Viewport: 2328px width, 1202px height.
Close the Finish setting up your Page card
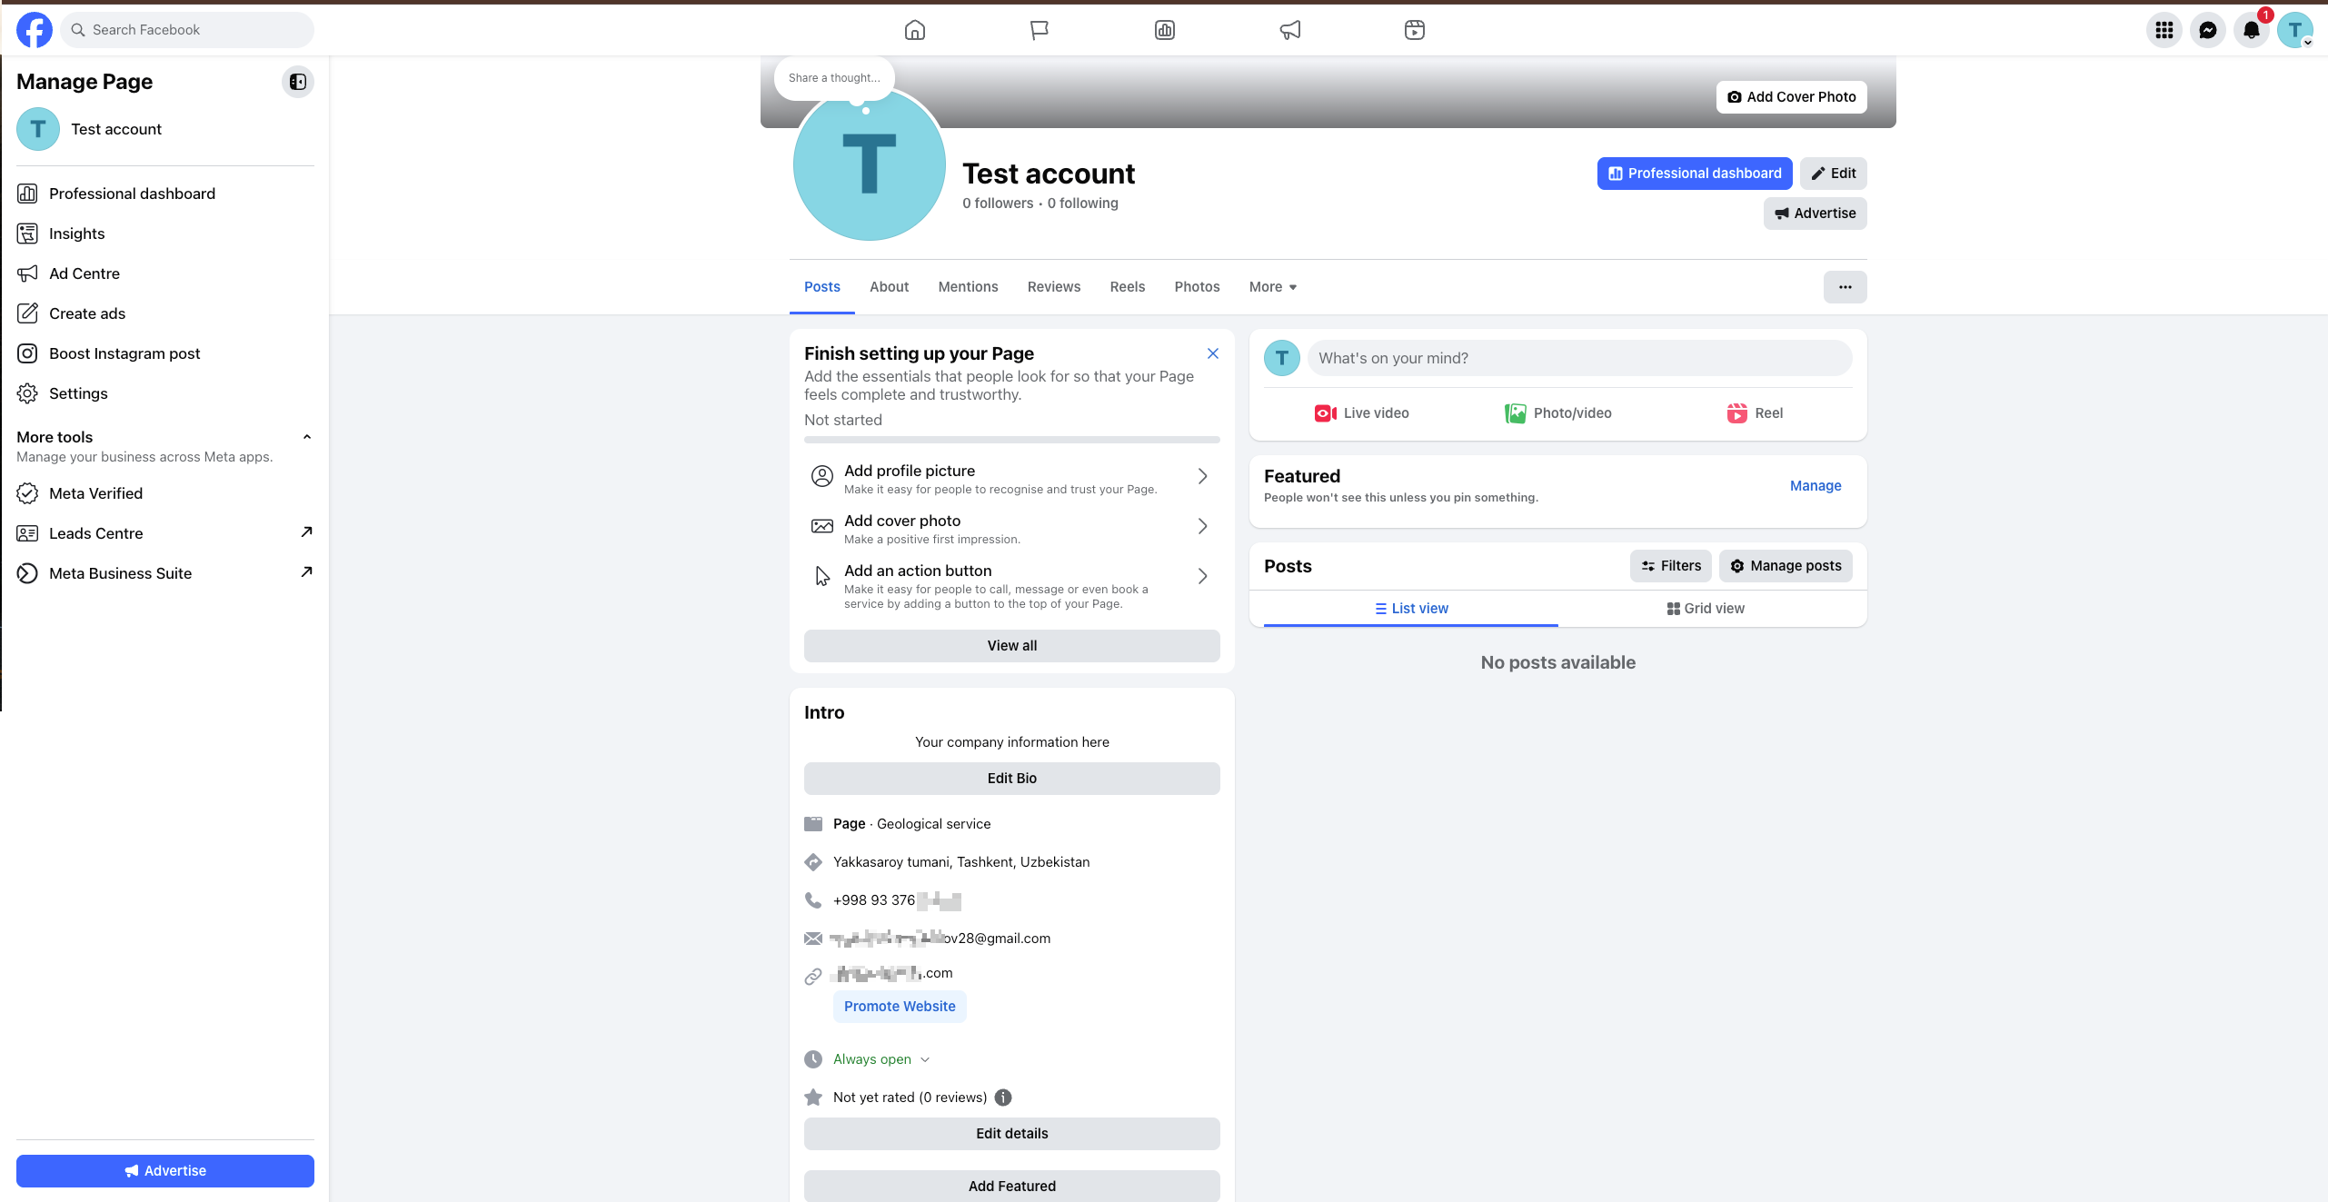(x=1213, y=353)
